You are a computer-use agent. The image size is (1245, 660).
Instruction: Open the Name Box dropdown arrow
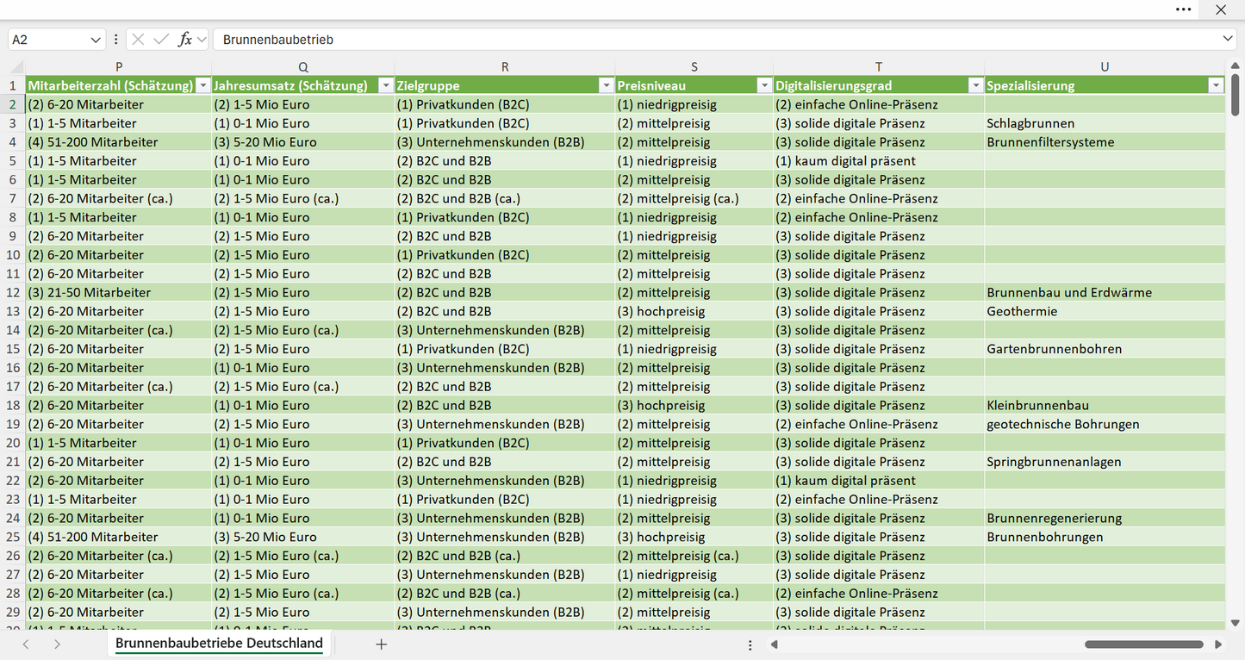pyautogui.click(x=96, y=40)
